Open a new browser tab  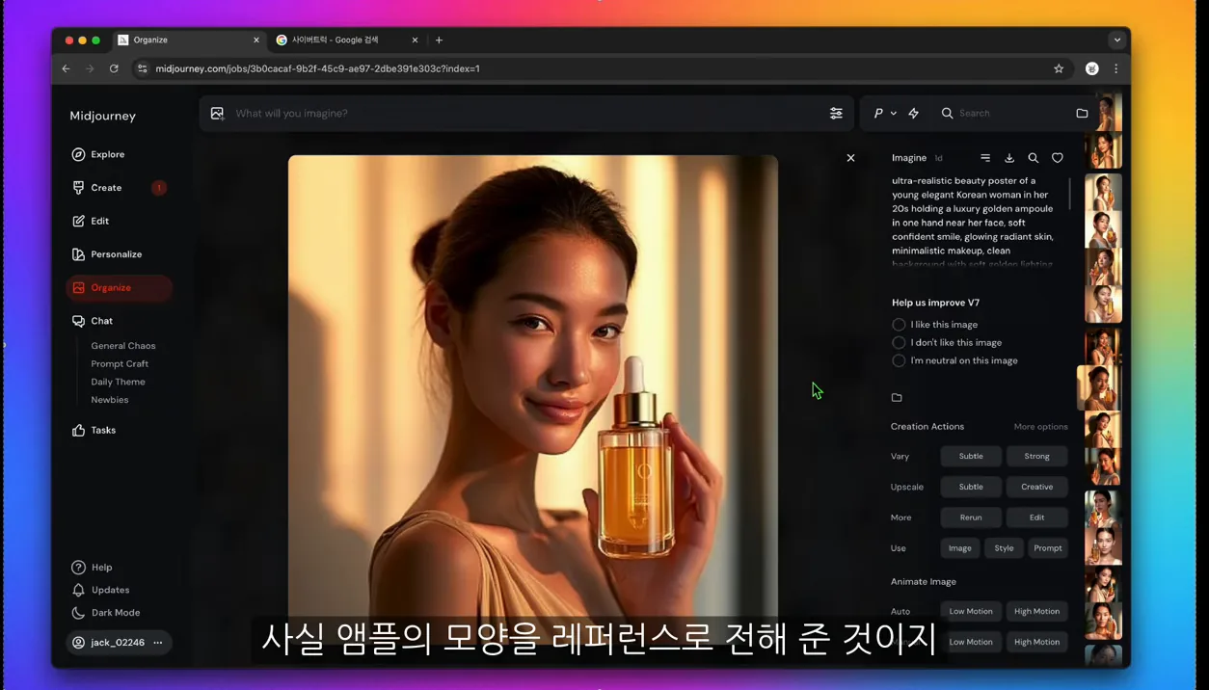click(439, 40)
